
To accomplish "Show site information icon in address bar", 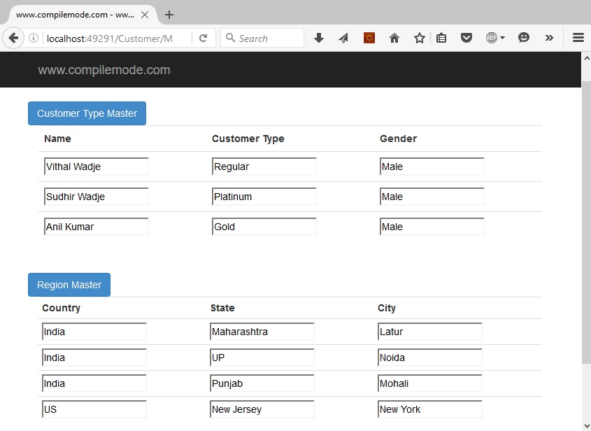I will [x=33, y=38].
